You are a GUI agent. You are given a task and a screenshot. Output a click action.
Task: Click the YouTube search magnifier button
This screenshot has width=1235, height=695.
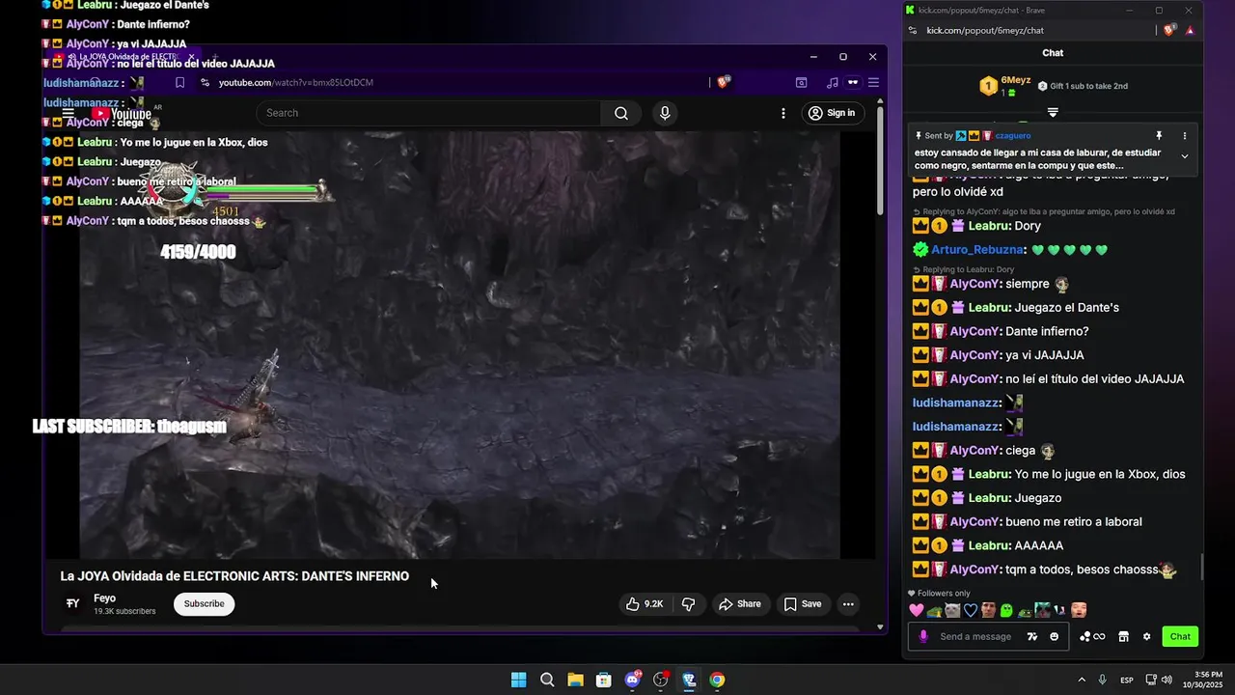pos(621,113)
